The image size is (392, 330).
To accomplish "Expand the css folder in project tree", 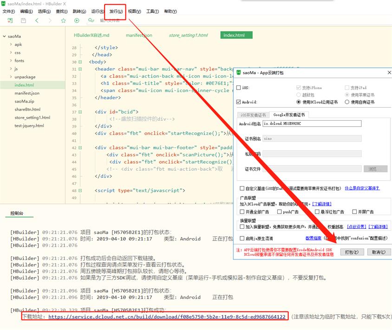I will pos(11,53).
